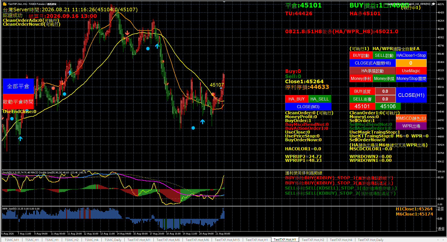Click the 結算日 2026.09.16 settlement date text
Viewport: 447px width, 242px height.
click(x=63, y=16)
